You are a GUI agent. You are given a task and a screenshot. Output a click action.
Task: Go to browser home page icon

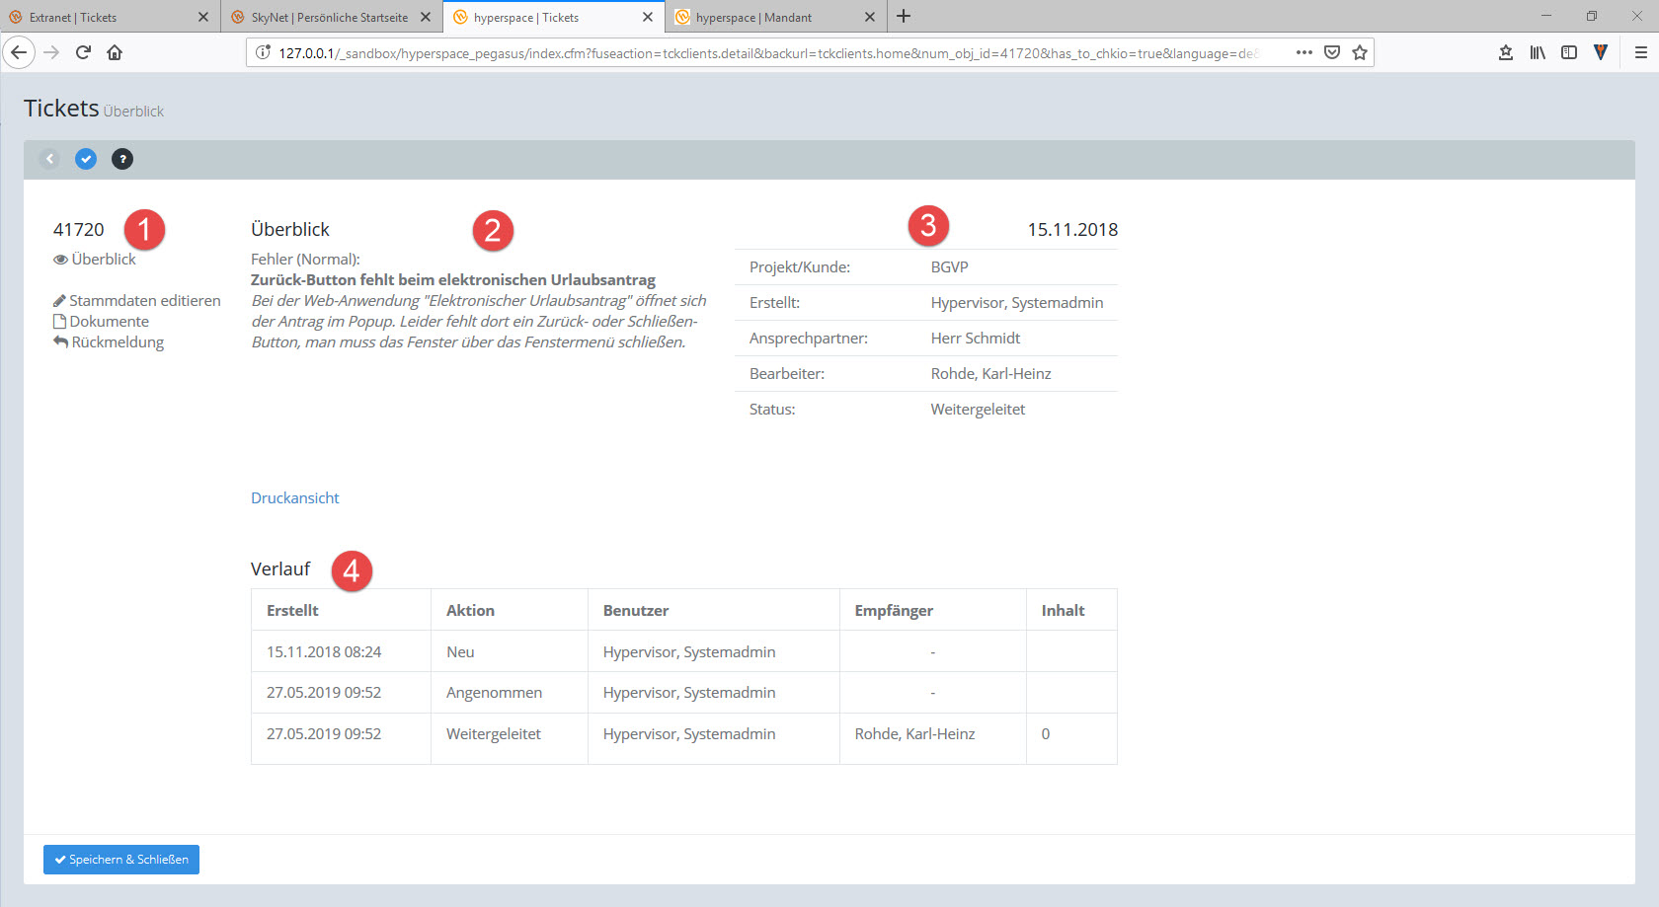pos(115,52)
